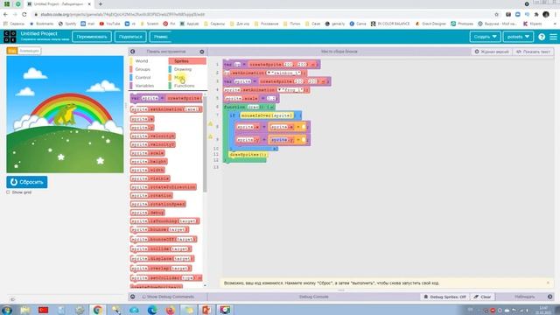Click the drawSprites() block on line 11
This screenshot has width=560, height=315.
click(248, 155)
